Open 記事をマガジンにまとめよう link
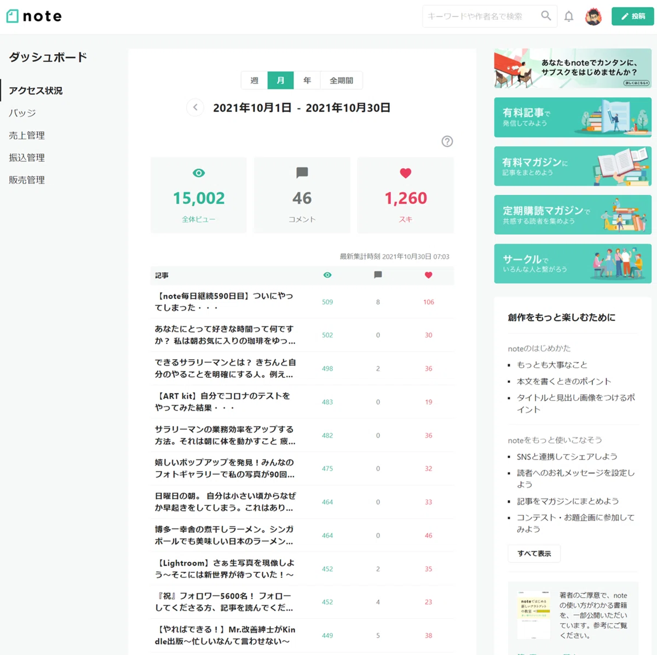This screenshot has height=655, width=657. [x=568, y=501]
